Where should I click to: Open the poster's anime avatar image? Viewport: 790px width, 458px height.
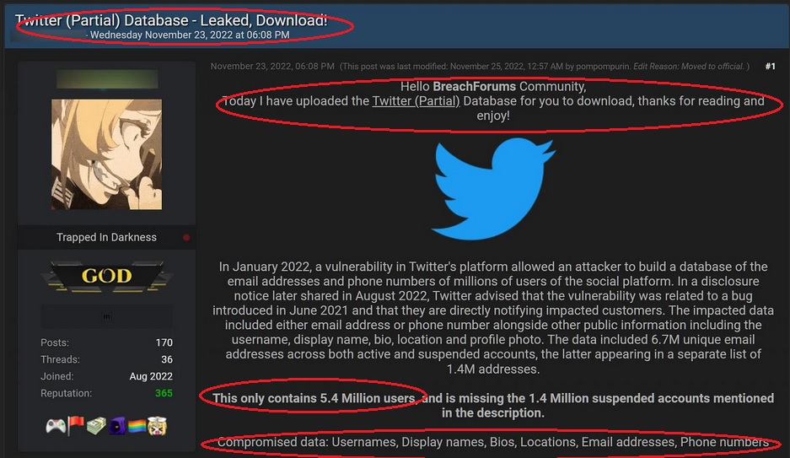[107, 154]
